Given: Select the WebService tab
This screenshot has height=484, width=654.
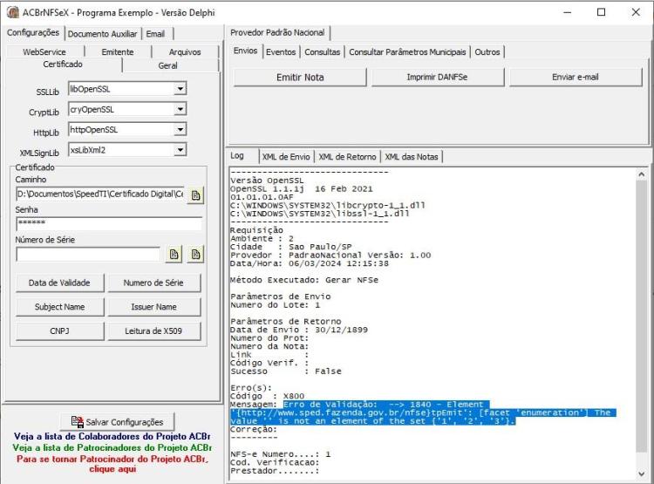Looking at the screenshot, I should tap(44, 51).
